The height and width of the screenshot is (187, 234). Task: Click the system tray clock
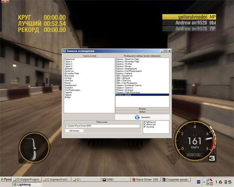pos(223,182)
